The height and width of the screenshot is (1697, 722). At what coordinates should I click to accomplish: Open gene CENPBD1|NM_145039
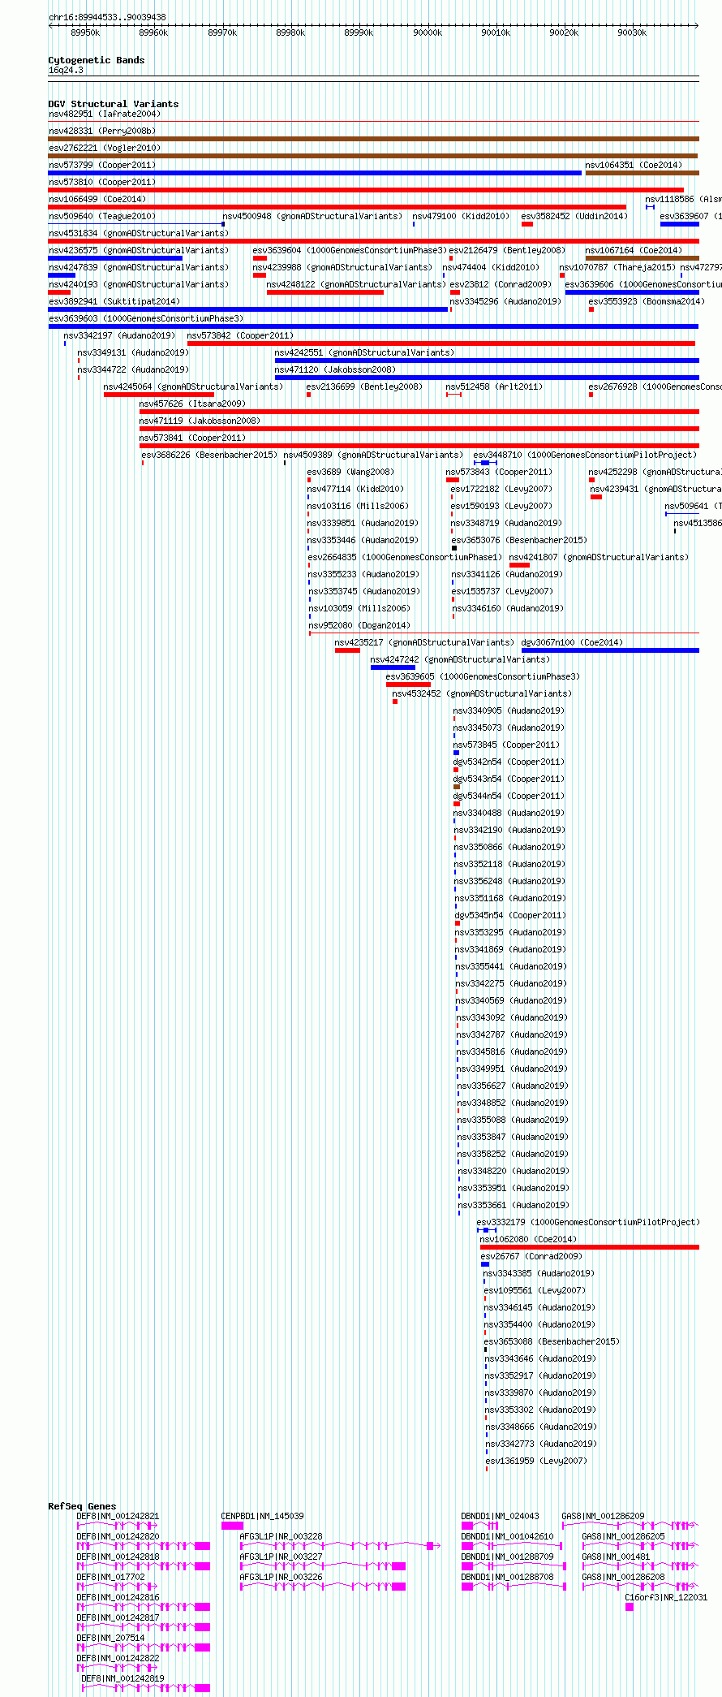click(x=263, y=1516)
